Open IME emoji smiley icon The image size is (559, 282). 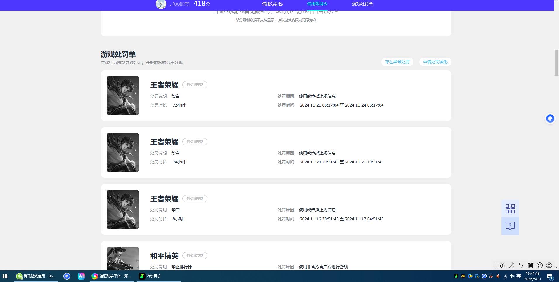coord(540,265)
